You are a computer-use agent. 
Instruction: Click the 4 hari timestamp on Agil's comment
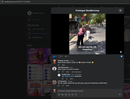click(x=71, y=67)
